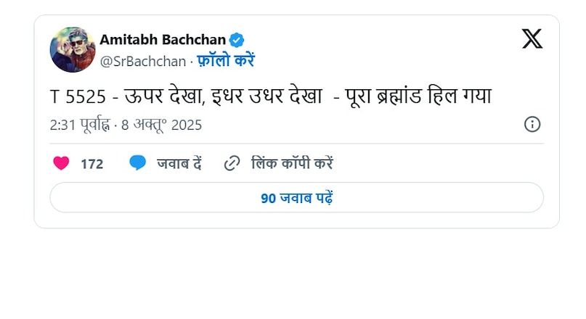Click the blue reply bubble icon
586x319 pixels.
137,163
